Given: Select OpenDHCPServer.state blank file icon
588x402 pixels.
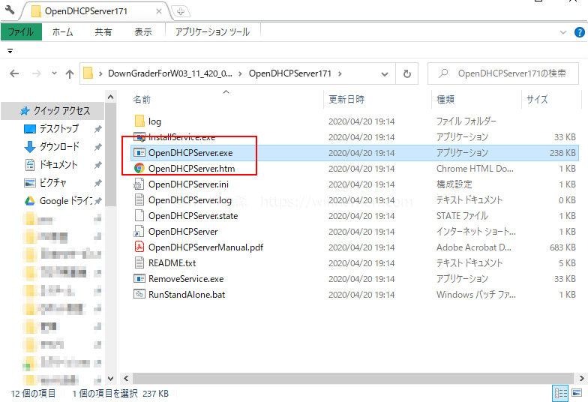Looking at the screenshot, I should point(139,216).
